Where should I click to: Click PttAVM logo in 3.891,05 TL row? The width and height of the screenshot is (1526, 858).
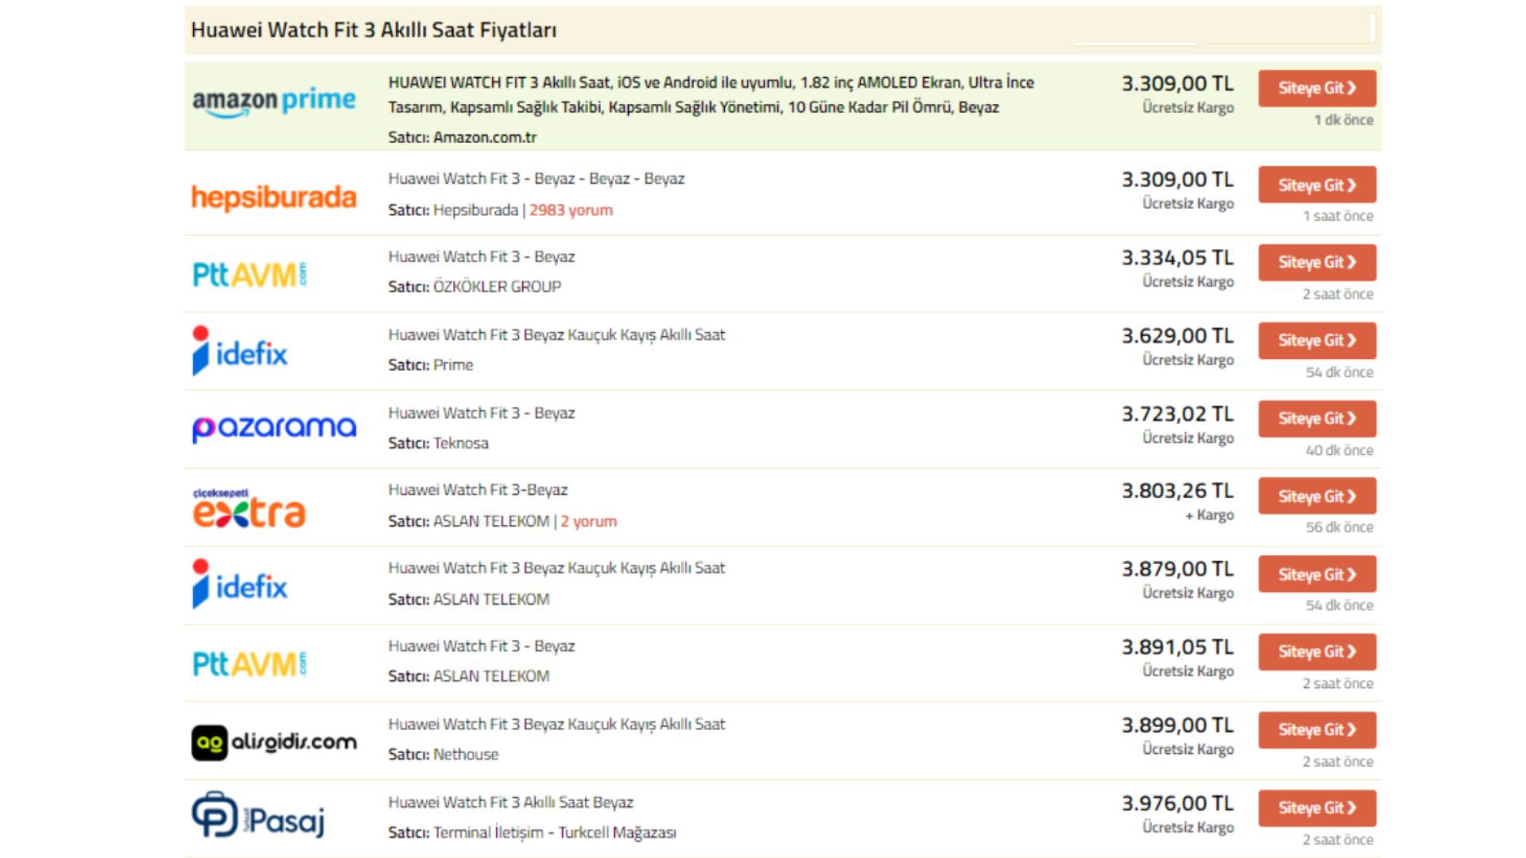pyautogui.click(x=250, y=664)
